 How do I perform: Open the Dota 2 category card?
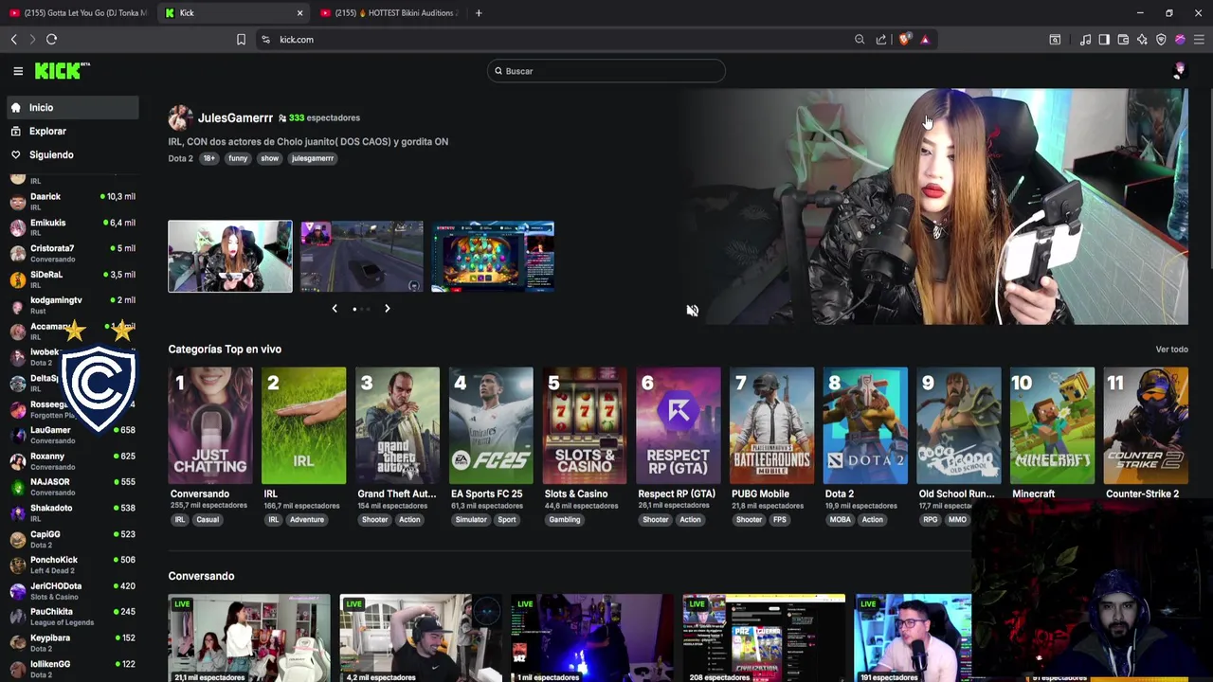pyautogui.click(x=865, y=425)
